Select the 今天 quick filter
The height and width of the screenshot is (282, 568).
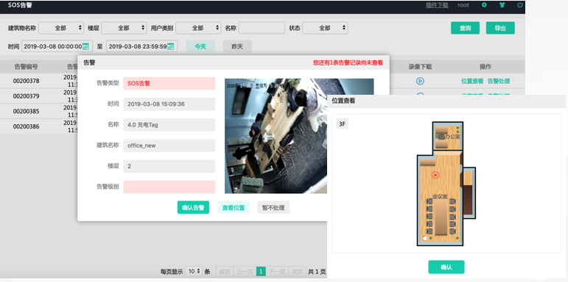tap(200, 46)
